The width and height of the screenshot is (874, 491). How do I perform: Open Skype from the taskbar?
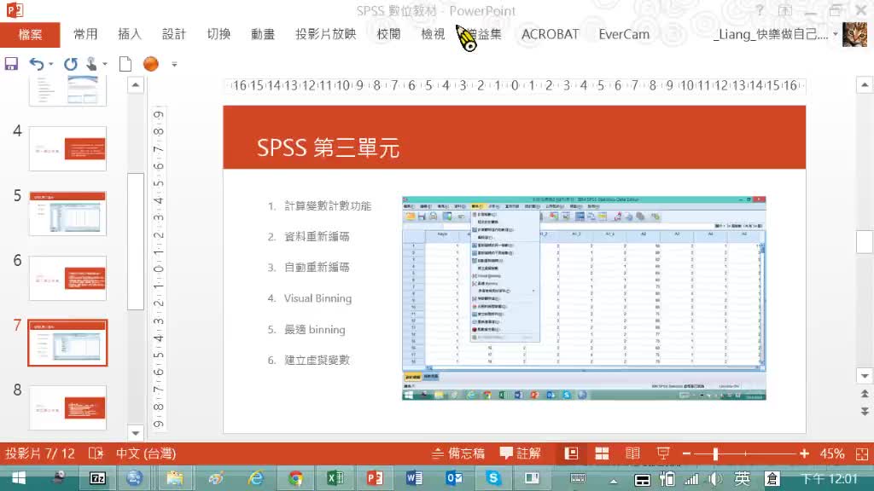(493, 478)
